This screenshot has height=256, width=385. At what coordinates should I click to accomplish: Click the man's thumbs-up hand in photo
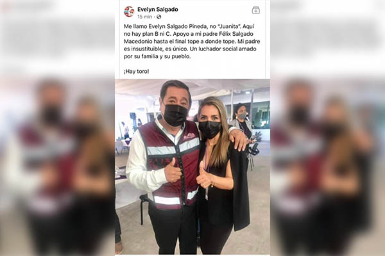pyautogui.click(x=173, y=171)
